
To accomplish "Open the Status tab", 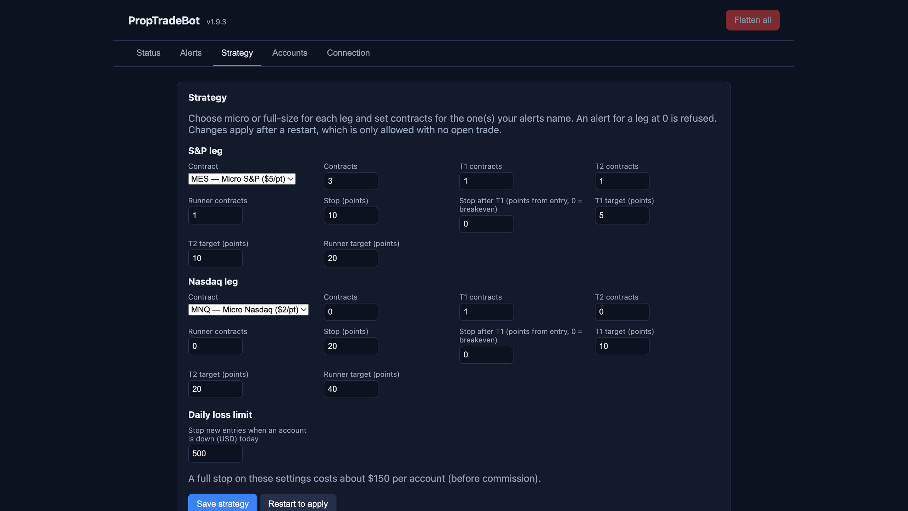I will click(x=148, y=53).
